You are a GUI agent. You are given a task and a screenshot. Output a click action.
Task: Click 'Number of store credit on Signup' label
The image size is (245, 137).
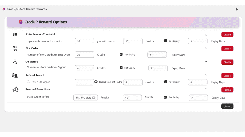pos(46,67)
